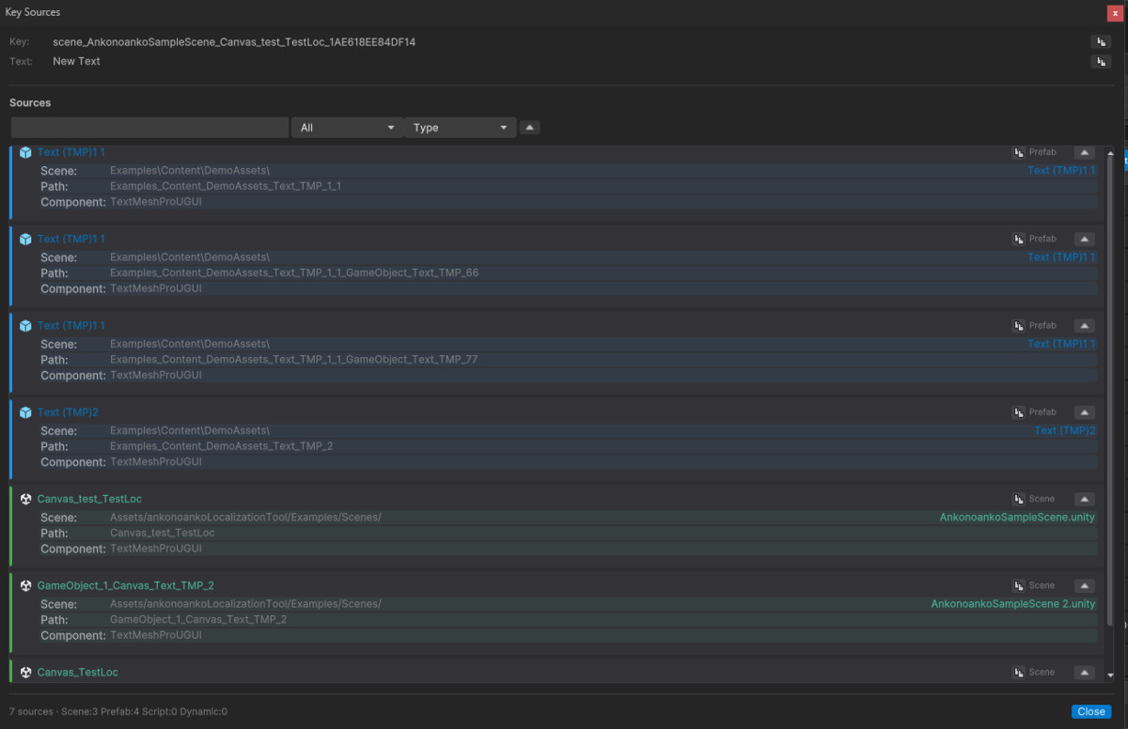Collapse the GameObject_1_Canvas_Text_TMP_2 scene entry
1128x729 pixels.
click(x=1084, y=585)
